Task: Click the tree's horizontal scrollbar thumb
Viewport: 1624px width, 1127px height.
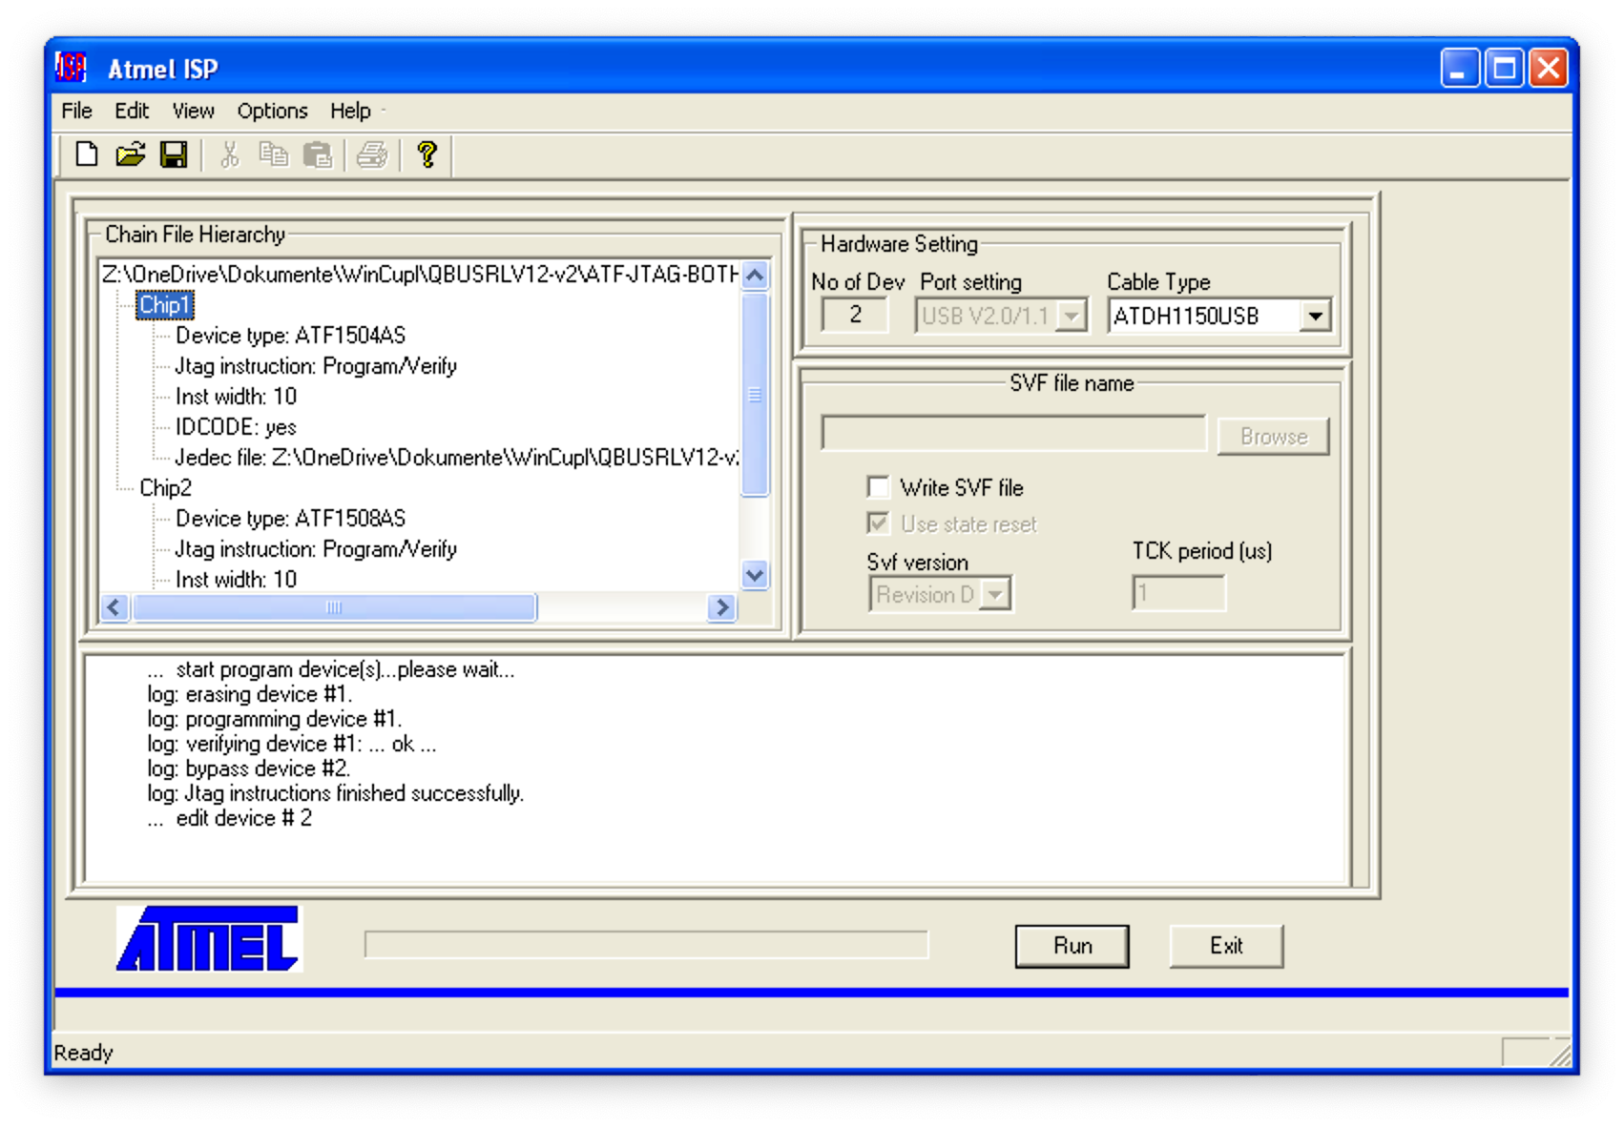Action: pyautogui.click(x=334, y=607)
